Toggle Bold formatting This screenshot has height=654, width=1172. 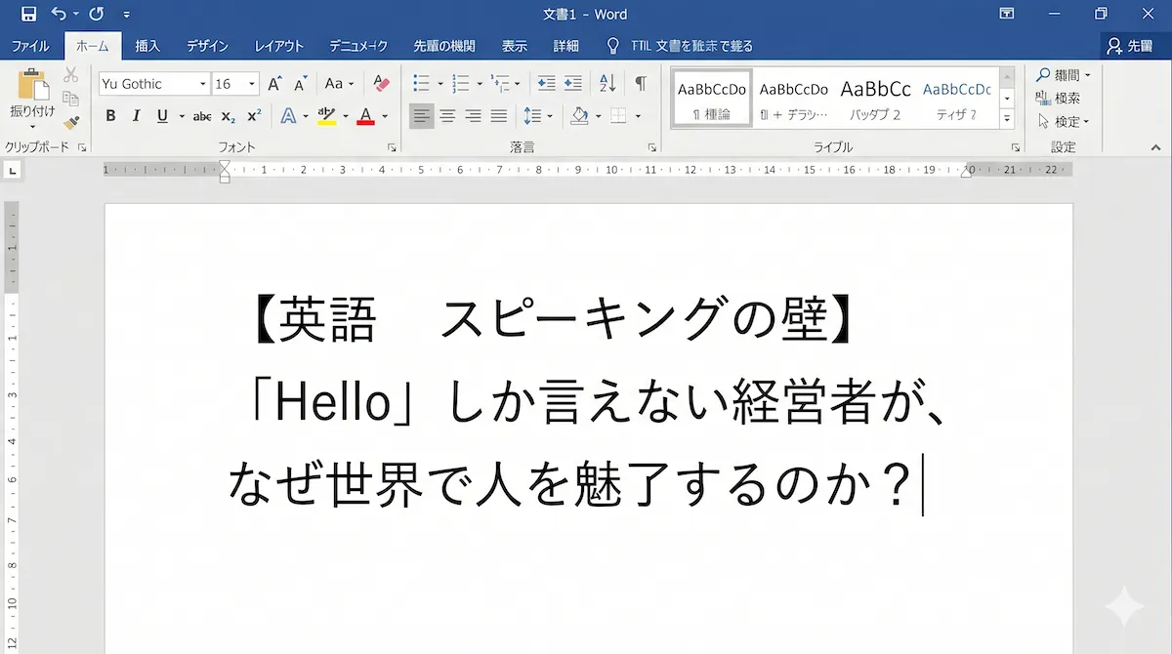coord(110,116)
